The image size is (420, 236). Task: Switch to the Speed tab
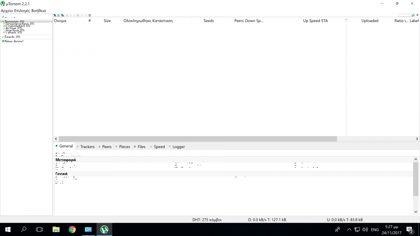click(x=157, y=146)
